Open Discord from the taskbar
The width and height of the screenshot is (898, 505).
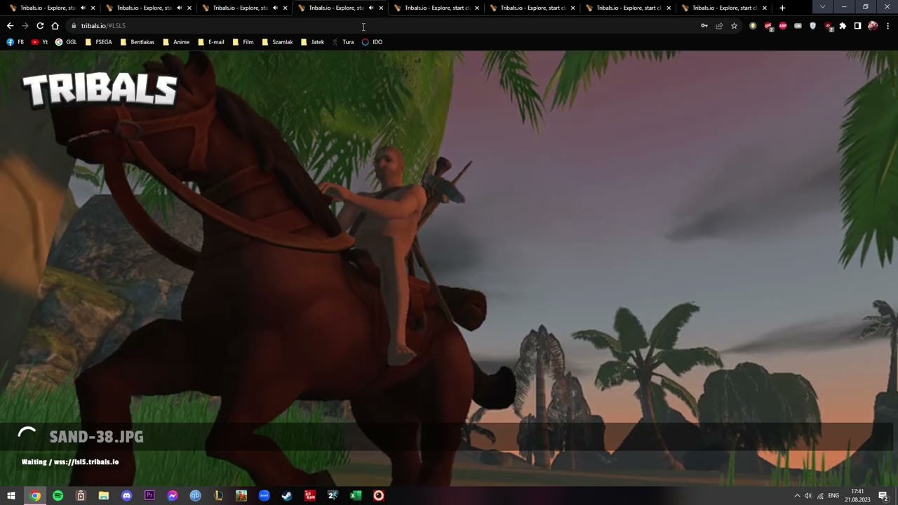click(126, 496)
